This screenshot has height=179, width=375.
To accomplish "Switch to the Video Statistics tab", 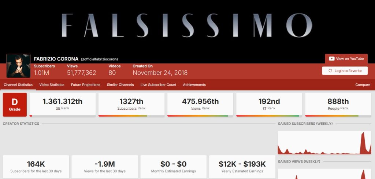I will pos(52,85).
